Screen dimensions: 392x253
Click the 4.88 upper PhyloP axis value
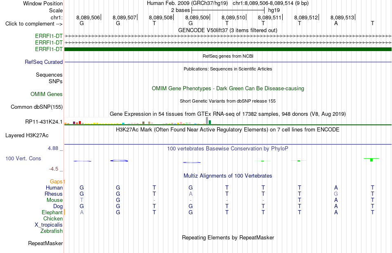click(x=53, y=148)
